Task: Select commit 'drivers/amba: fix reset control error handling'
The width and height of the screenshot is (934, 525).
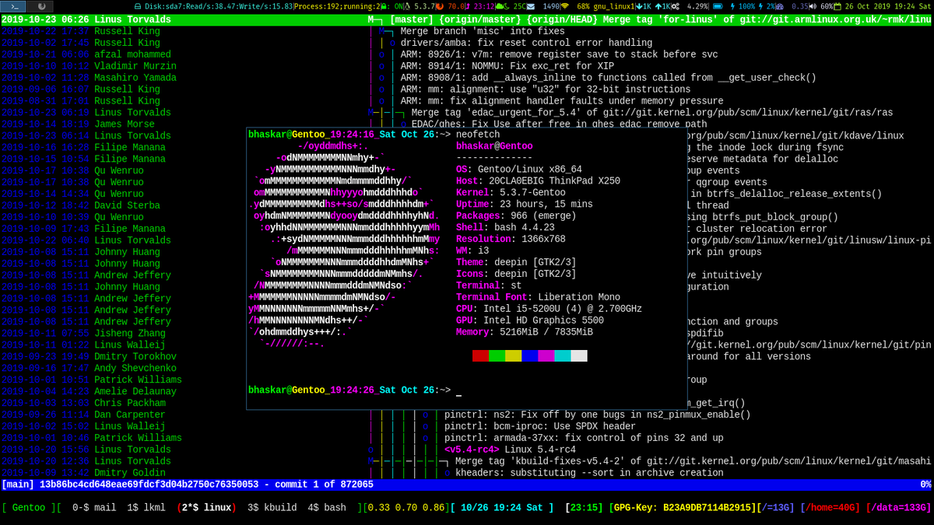Action: pyautogui.click(x=526, y=43)
